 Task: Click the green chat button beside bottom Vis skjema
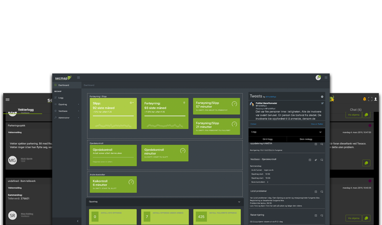[366, 218]
